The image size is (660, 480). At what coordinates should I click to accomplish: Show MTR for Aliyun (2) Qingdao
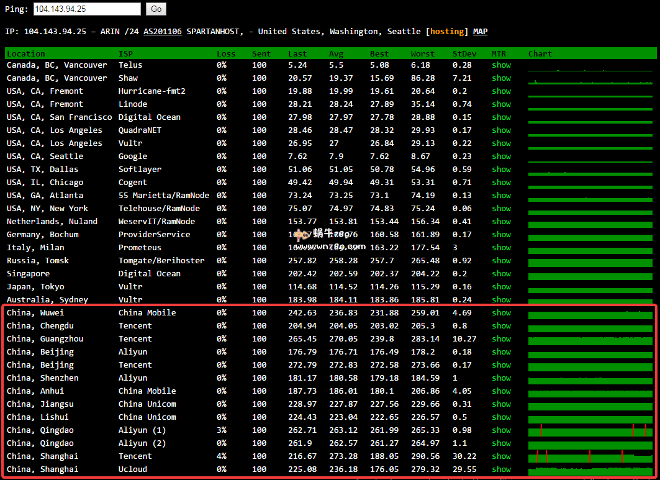click(x=501, y=443)
